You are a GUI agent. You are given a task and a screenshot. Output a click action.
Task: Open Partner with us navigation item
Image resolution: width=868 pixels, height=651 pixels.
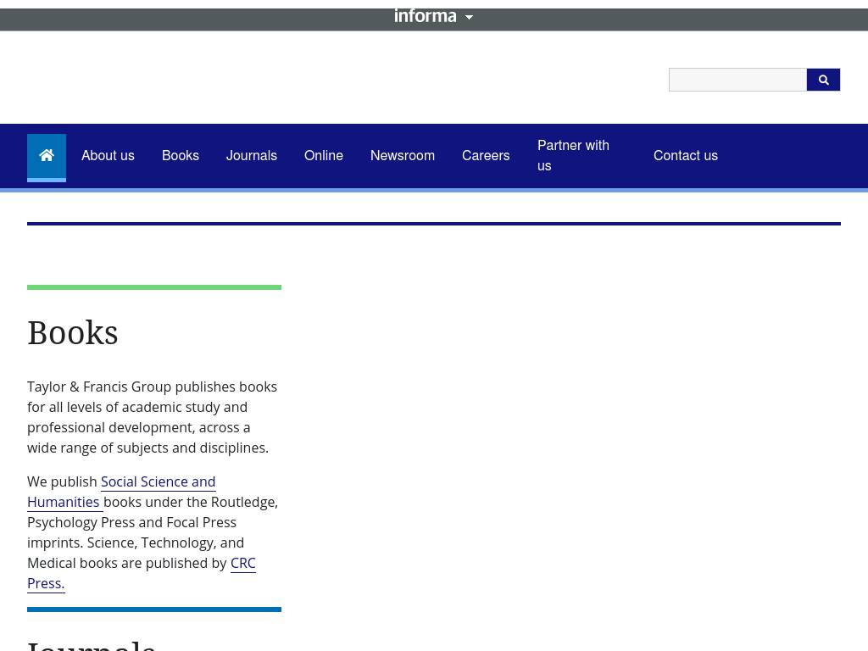(x=573, y=156)
